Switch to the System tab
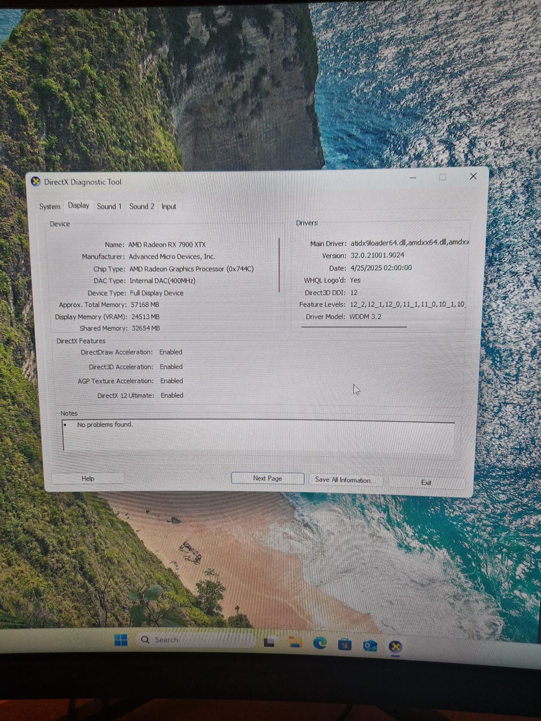The image size is (541, 721). (x=50, y=206)
